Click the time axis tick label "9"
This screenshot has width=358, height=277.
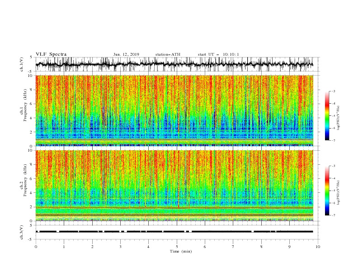[289, 247]
